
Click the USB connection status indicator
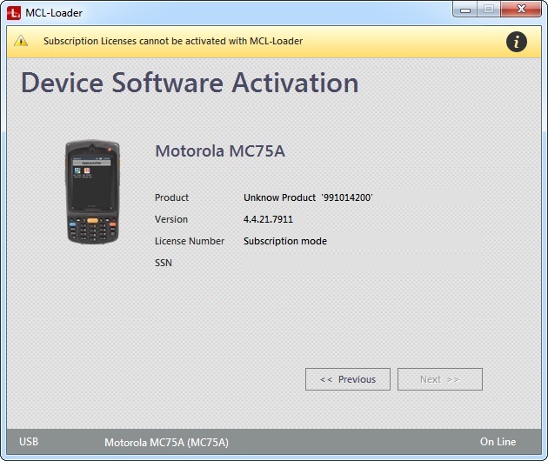[29, 442]
